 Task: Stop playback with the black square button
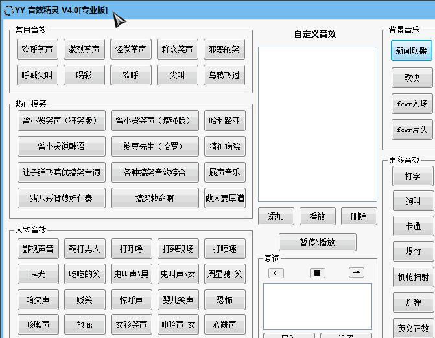click(x=318, y=273)
